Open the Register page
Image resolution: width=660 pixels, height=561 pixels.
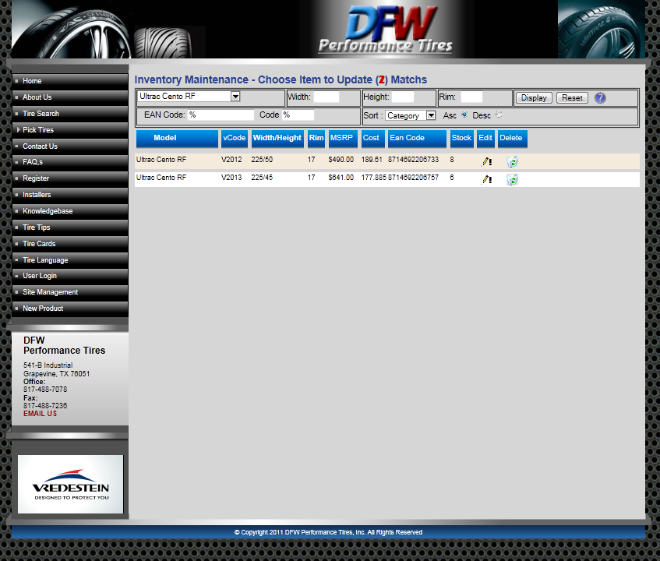tap(70, 178)
